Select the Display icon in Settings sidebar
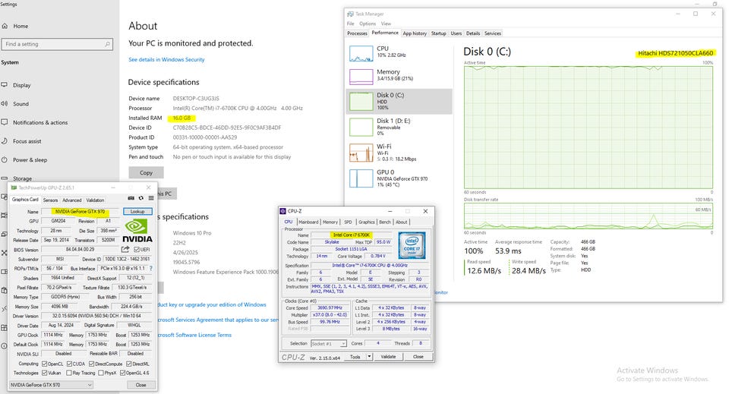The height and width of the screenshot is (394, 729). tap(5, 85)
